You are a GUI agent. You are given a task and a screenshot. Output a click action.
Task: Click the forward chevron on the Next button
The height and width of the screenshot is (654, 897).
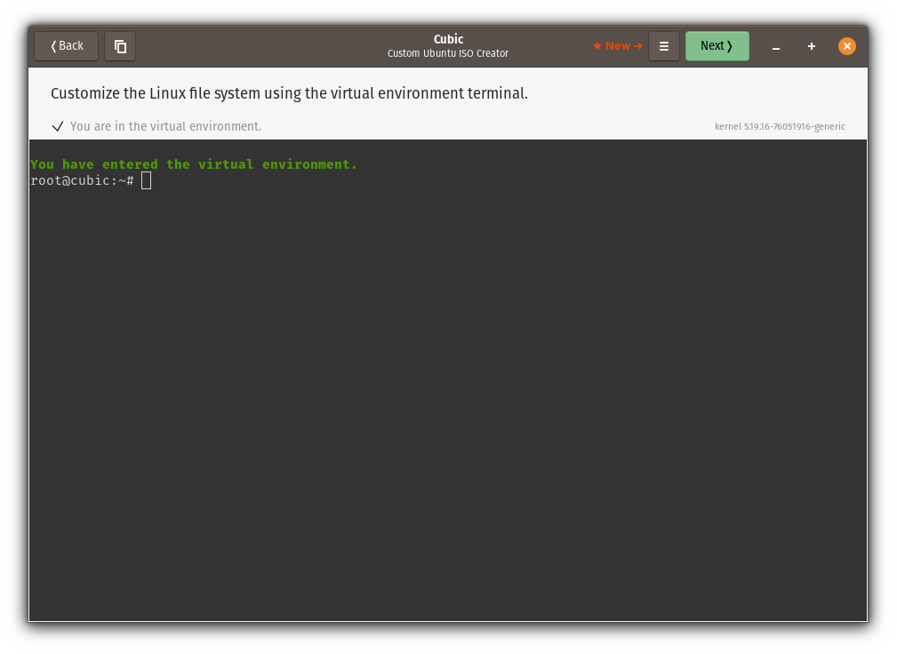(x=732, y=45)
